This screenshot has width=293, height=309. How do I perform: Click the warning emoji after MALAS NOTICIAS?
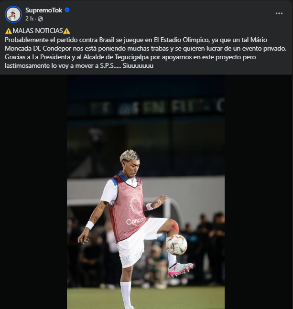point(67,31)
